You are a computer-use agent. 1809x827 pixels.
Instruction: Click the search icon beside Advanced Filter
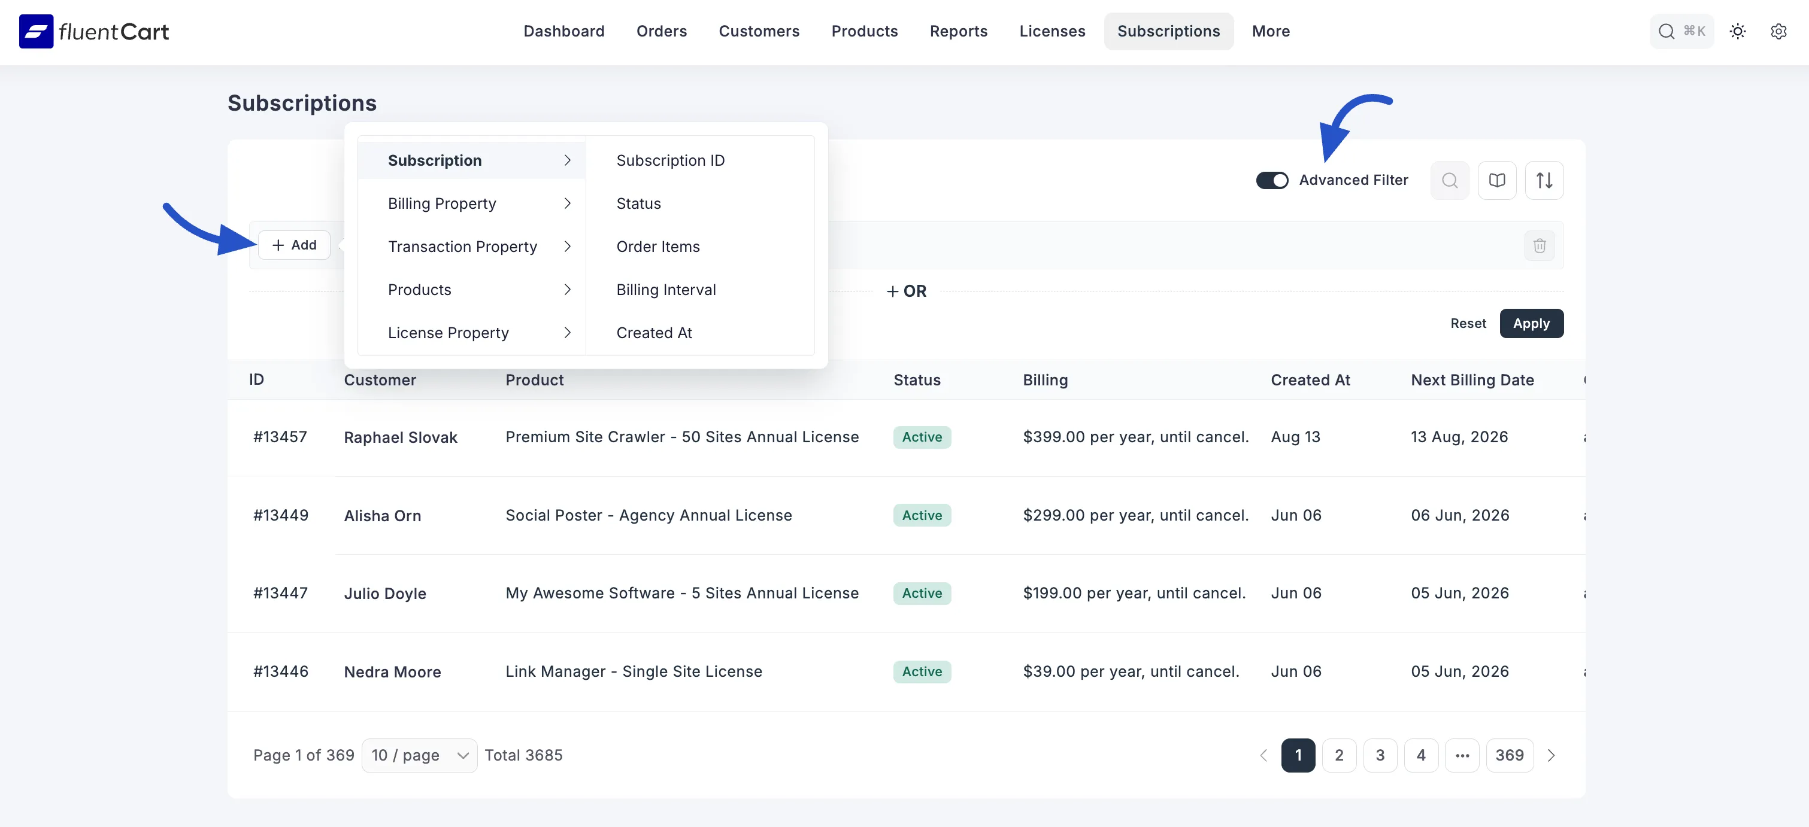[x=1449, y=181]
